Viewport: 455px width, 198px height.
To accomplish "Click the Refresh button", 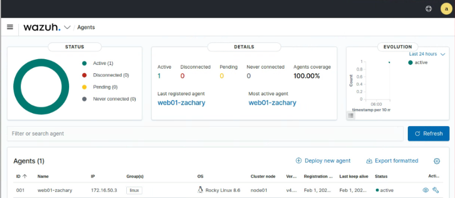I will point(429,134).
